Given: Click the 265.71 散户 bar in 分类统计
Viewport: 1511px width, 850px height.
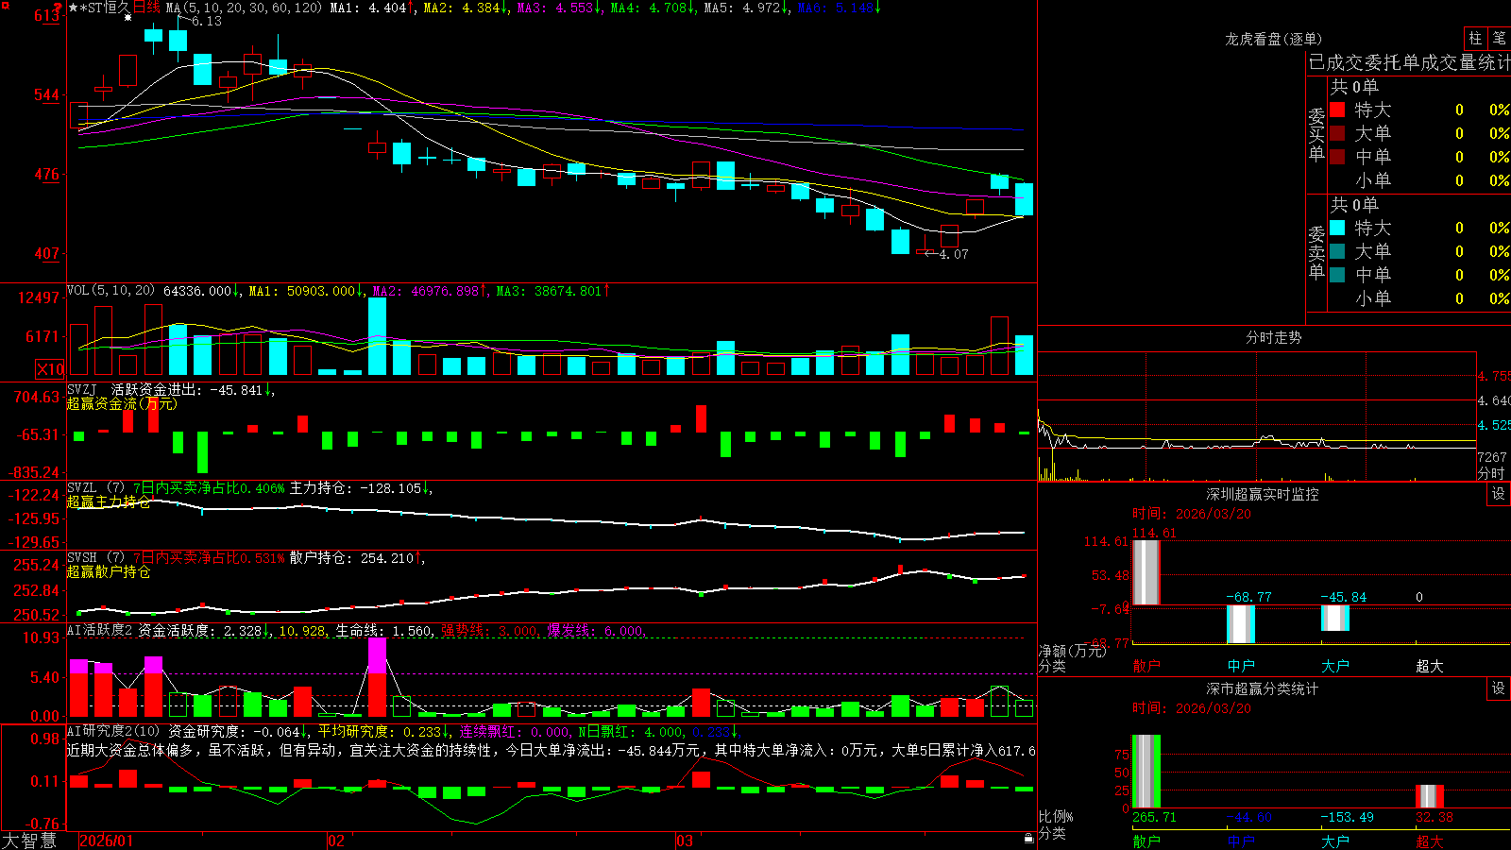Looking at the screenshot, I should tap(1146, 771).
